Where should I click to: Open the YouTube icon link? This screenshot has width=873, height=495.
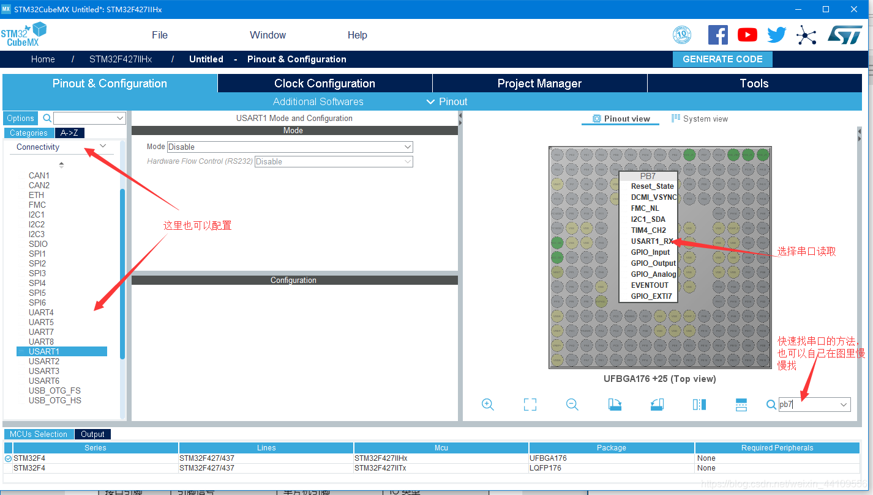point(747,35)
